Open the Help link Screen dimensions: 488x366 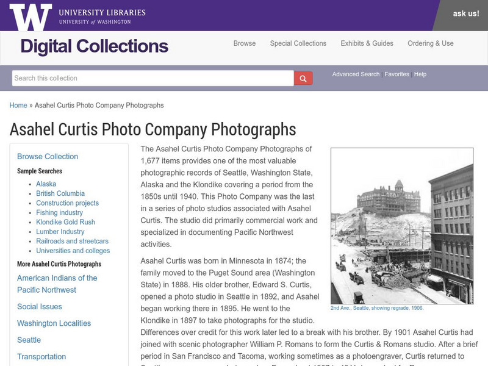[420, 74]
